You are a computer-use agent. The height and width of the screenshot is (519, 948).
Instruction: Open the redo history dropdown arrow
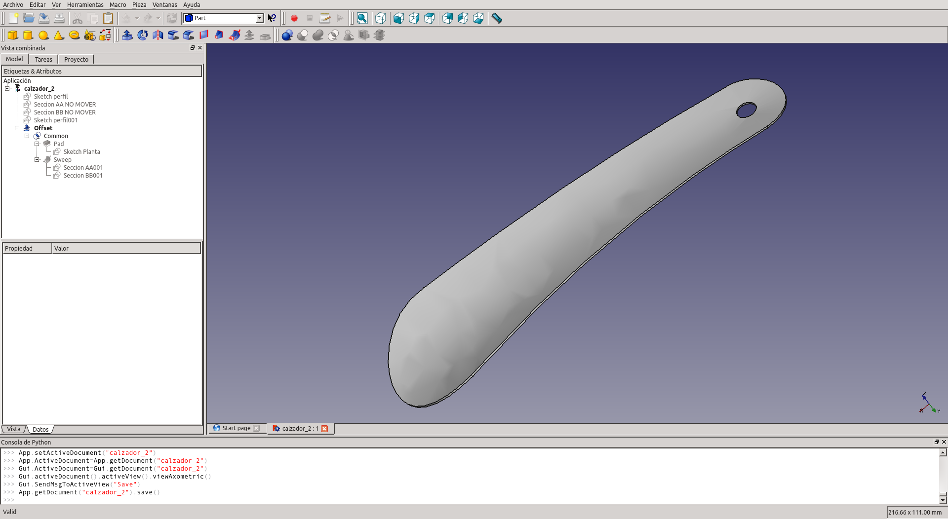tap(158, 18)
